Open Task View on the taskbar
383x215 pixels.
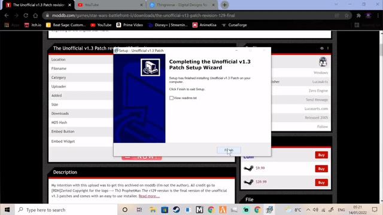coord(139,210)
